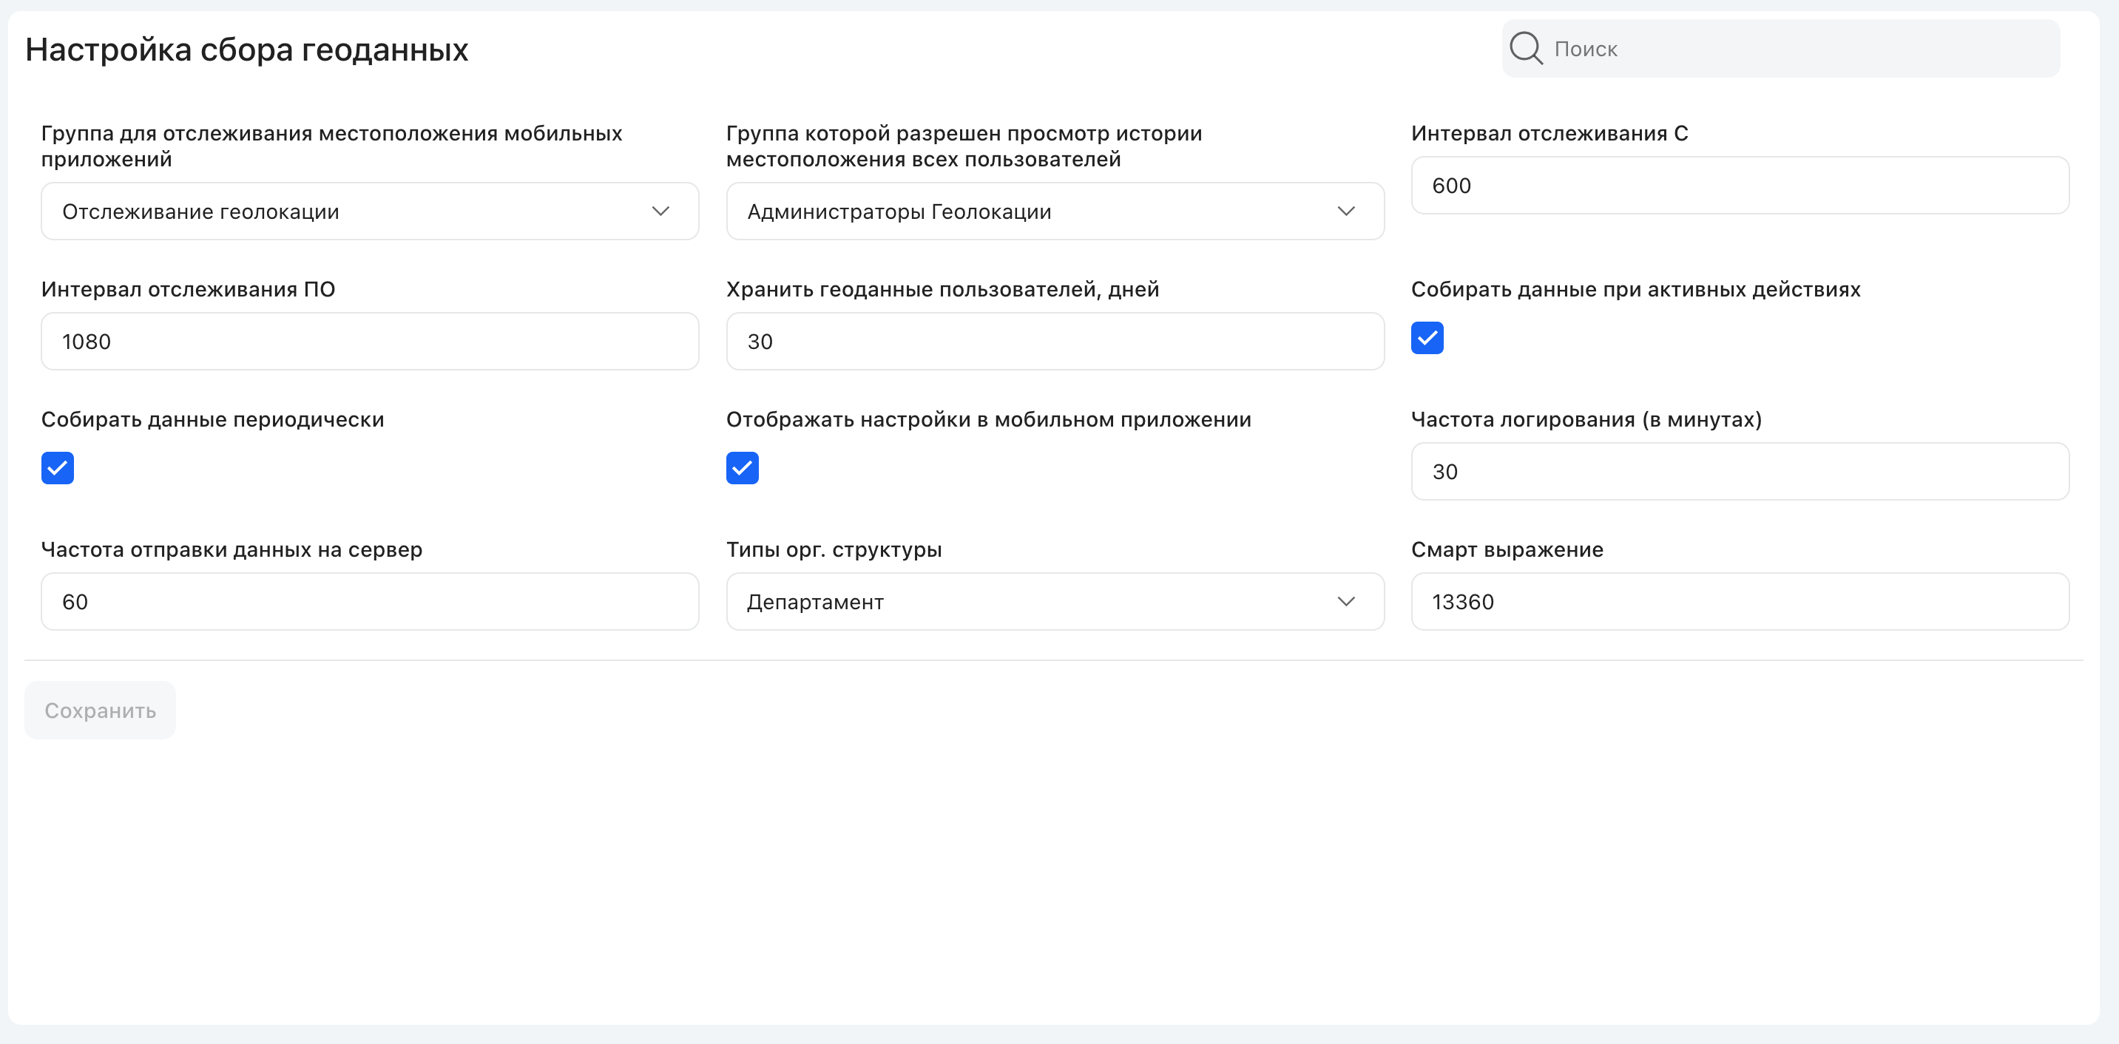Uncheck Собирать данные при активных действиях

(x=1427, y=338)
